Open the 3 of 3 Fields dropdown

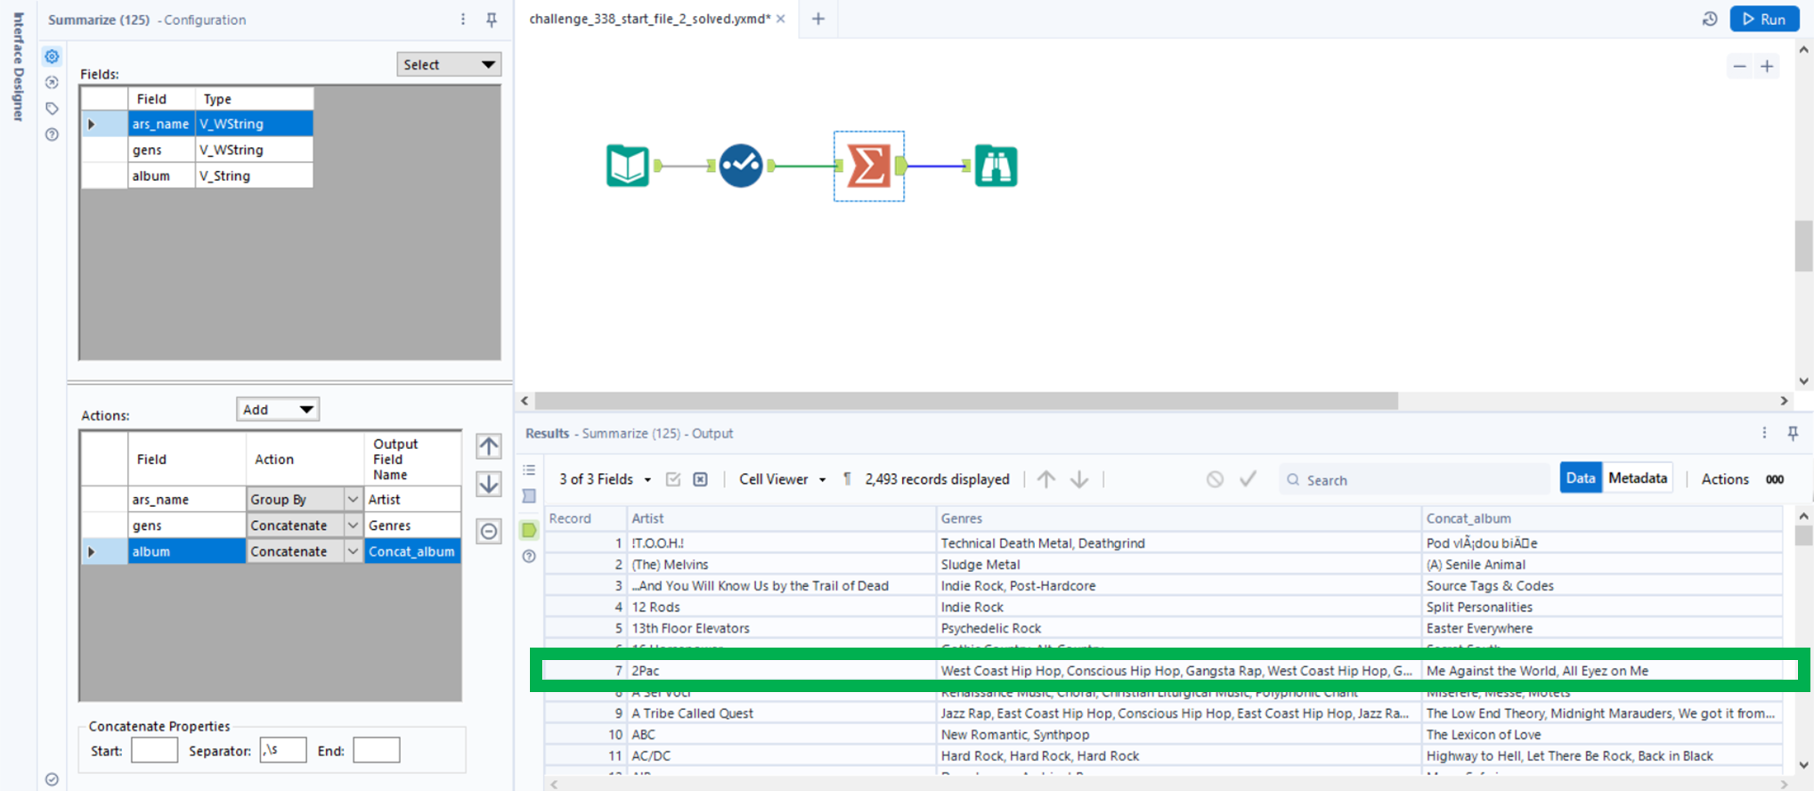pyautogui.click(x=605, y=479)
